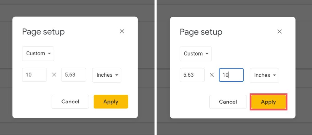Focus the height field showing 10 in right dialog

tap(231, 75)
